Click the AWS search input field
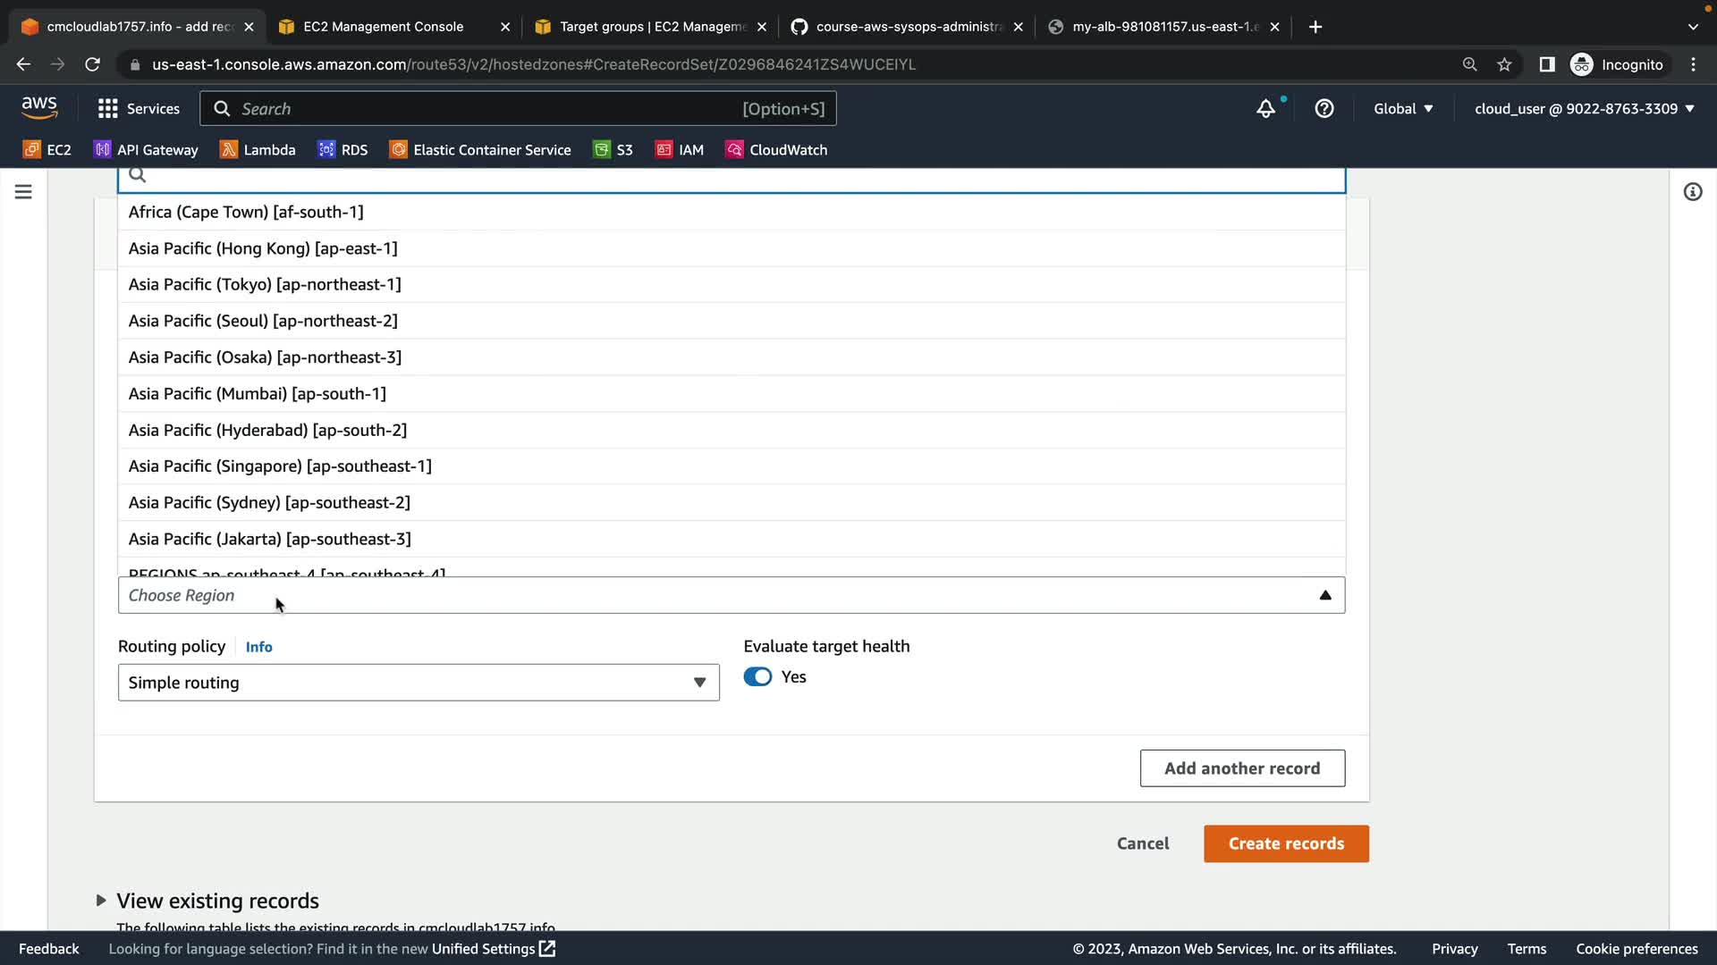 (x=483, y=109)
